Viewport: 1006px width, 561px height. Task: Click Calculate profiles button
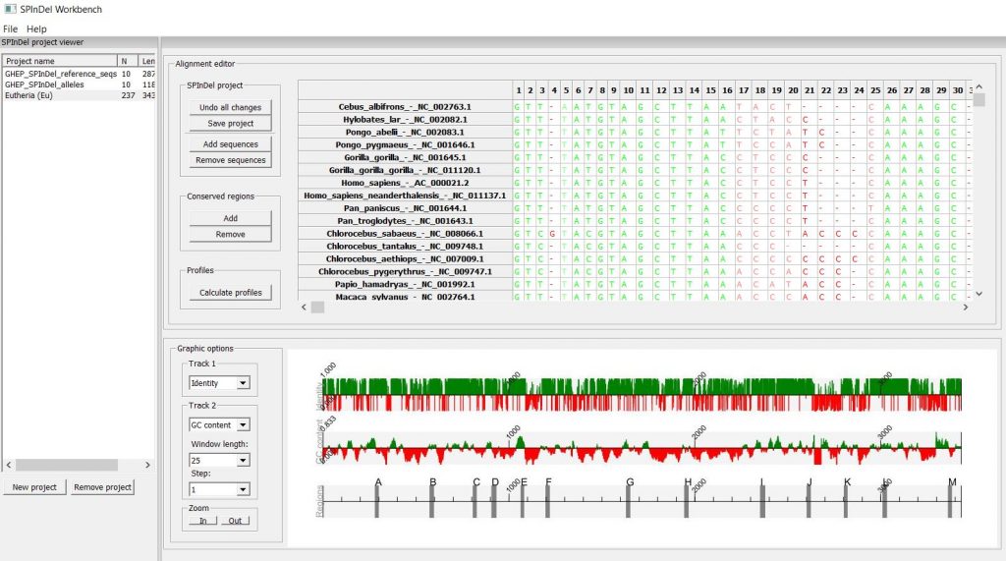tap(230, 293)
